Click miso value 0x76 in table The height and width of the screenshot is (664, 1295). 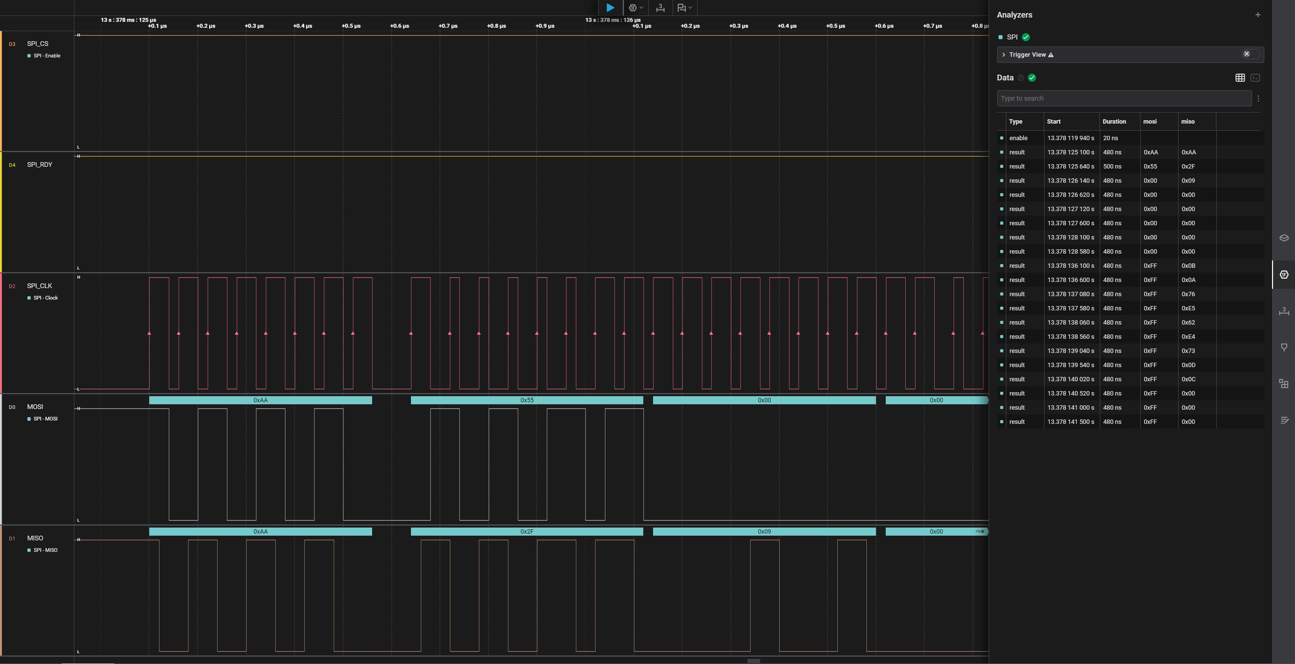pyautogui.click(x=1188, y=294)
